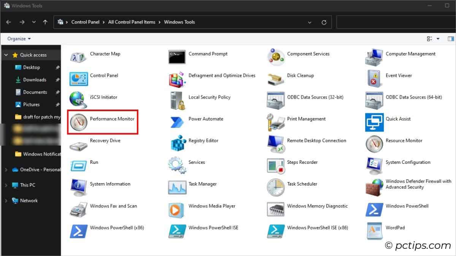This screenshot has height=256, width=456.
Task: Launch Windows Media Player icon
Action: tap(177, 209)
